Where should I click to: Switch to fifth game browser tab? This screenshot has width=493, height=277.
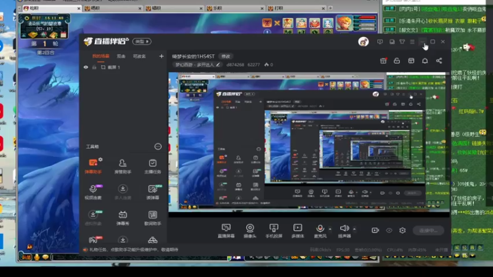point(296,8)
